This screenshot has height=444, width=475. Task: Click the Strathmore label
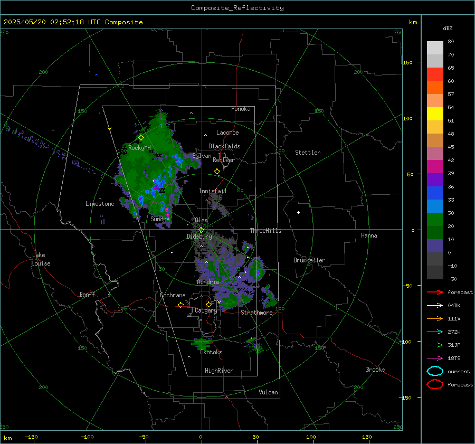tap(256, 313)
